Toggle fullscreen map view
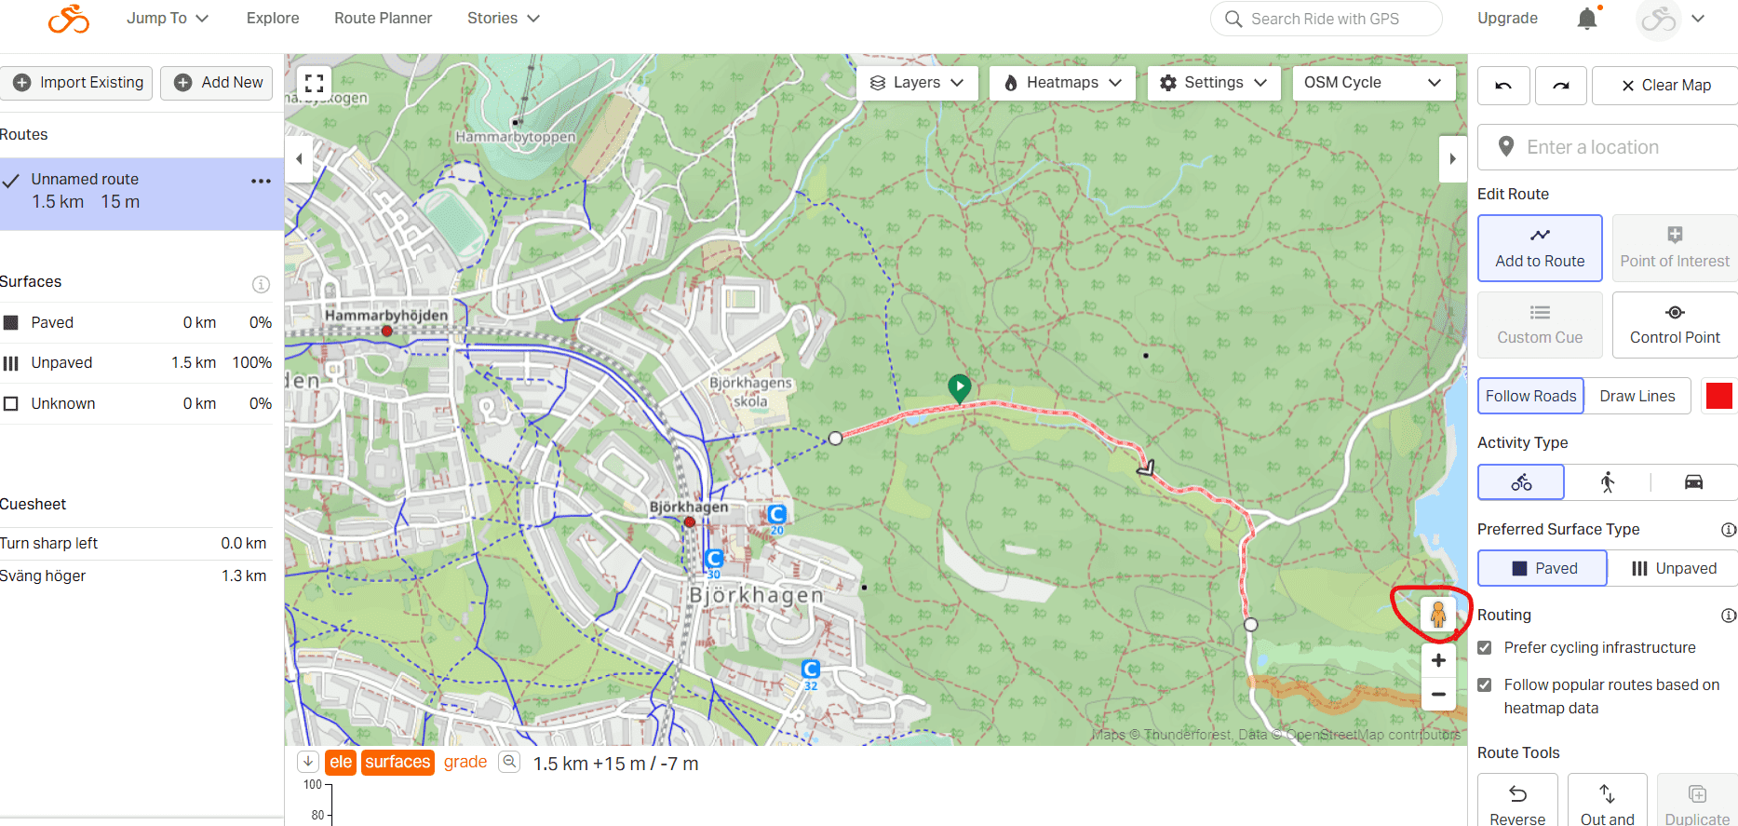Image resolution: width=1738 pixels, height=826 pixels. tap(315, 83)
